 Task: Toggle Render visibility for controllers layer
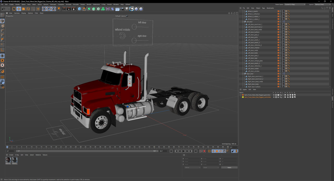[278, 97]
